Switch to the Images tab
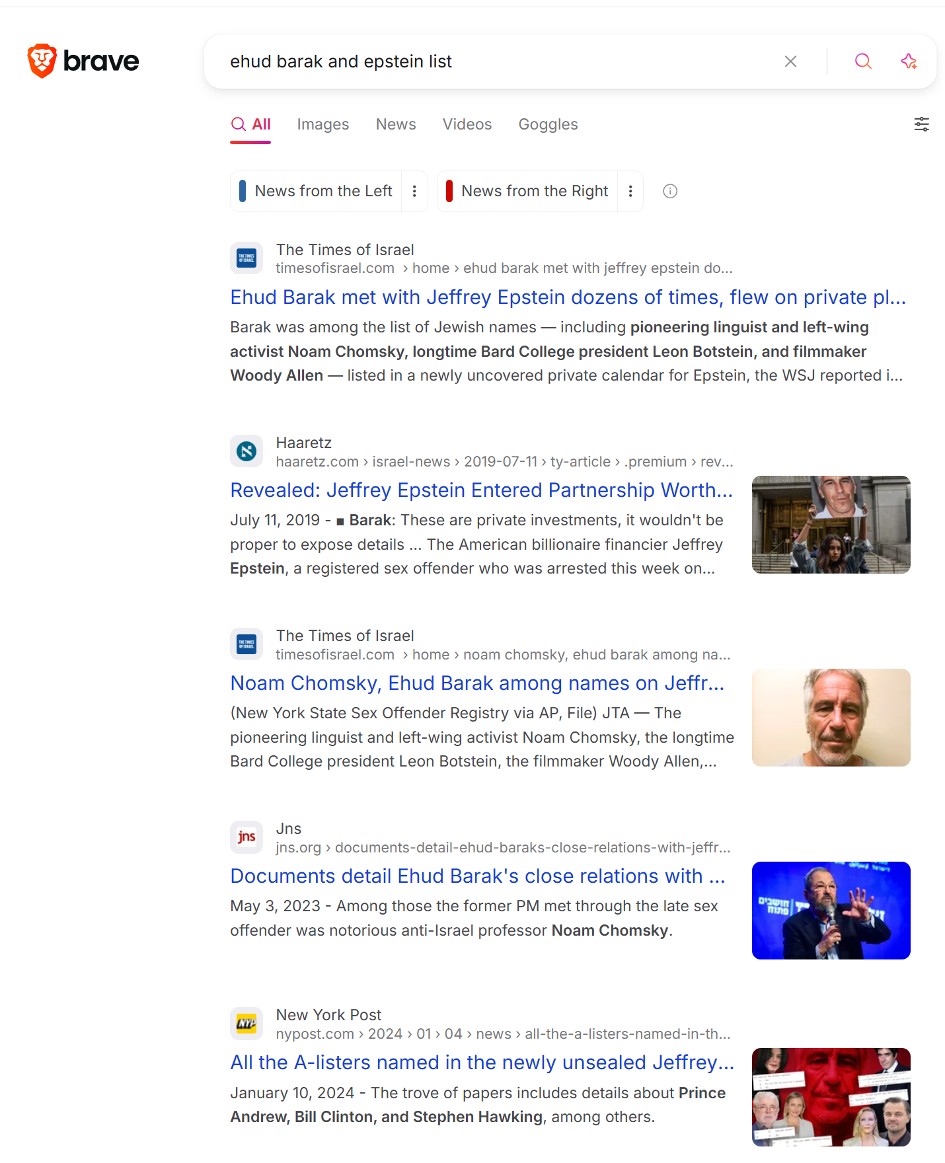This screenshot has width=945, height=1163. 323,124
